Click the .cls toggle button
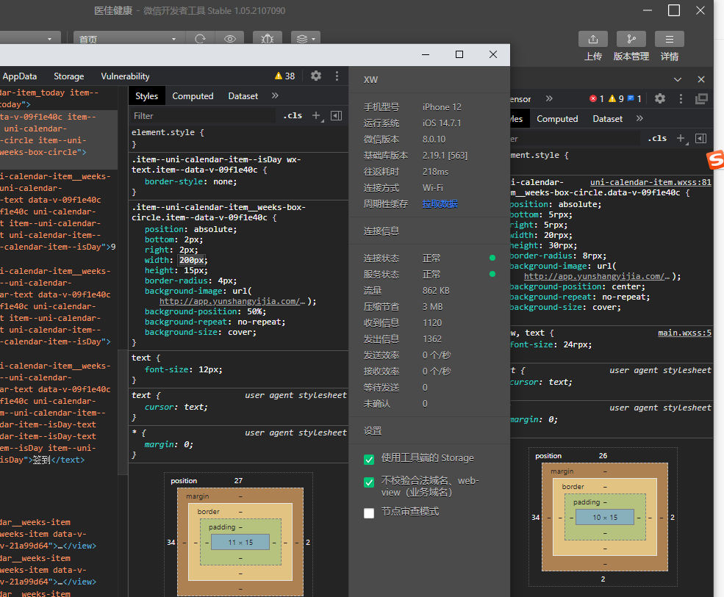724x597 pixels. [293, 115]
